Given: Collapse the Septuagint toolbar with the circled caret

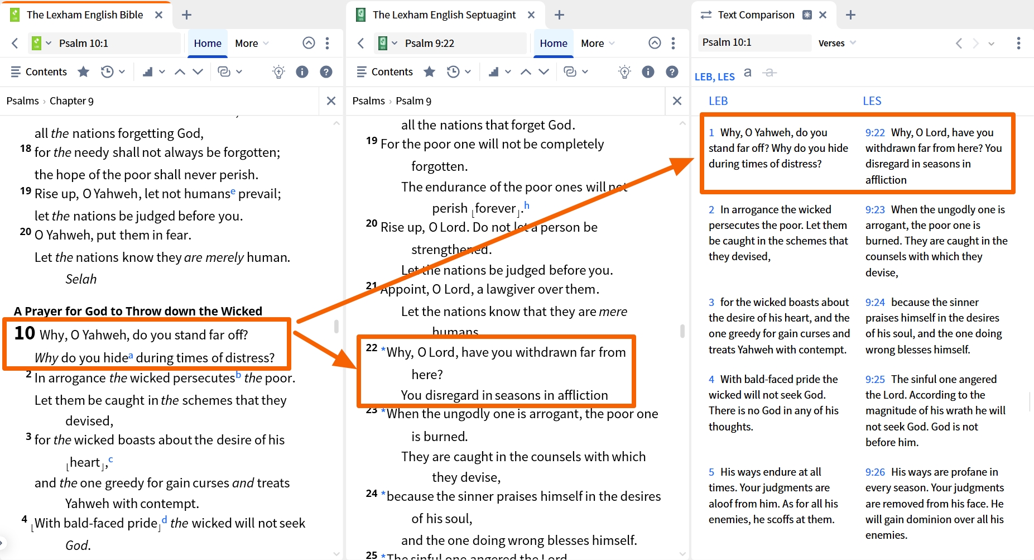Looking at the screenshot, I should [x=655, y=43].
